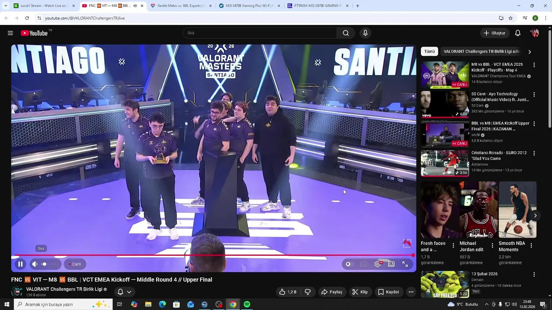Seek on the red video progress bar
Viewport: 552px width, 310px height.
point(214,255)
